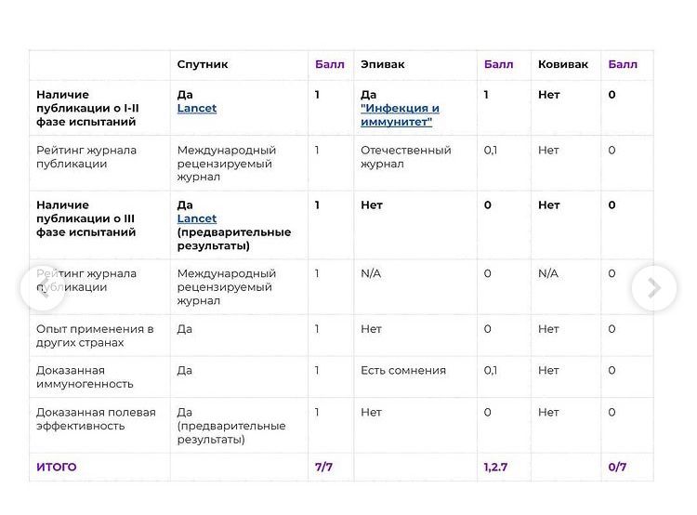Select the "Отечественный журнал" cell
Screen dimensions: 697x515
coord(406,157)
